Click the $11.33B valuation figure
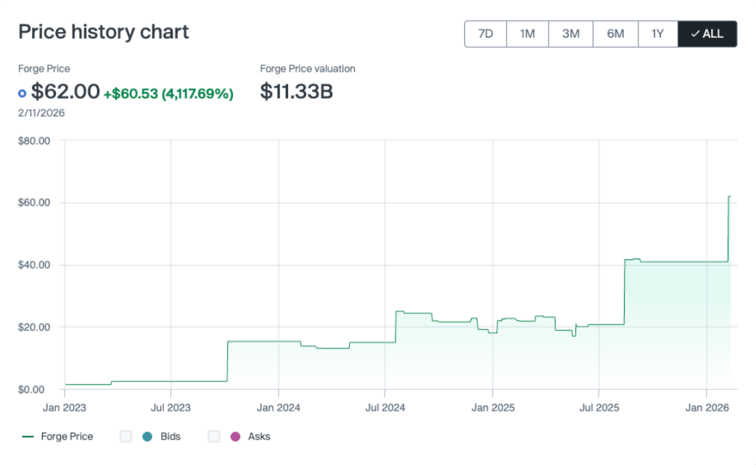Image resolution: width=756 pixels, height=465 pixels. tap(296, 92)
